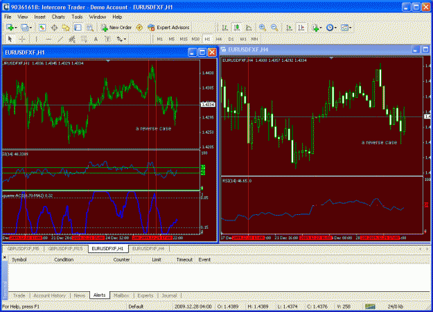Select the Equidistant Channel tool
Viewport: 433px width, 312px height.
tap(72, 40)
